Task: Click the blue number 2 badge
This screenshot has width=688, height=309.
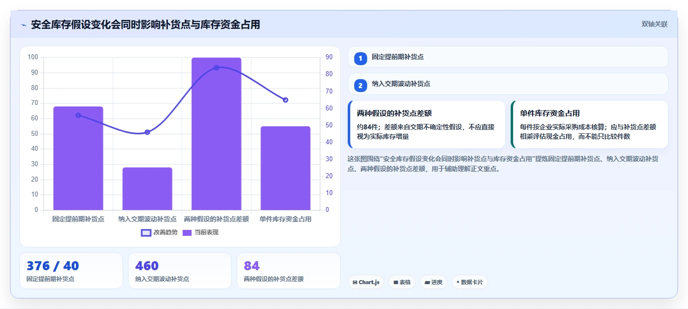Action: [361, 85]
